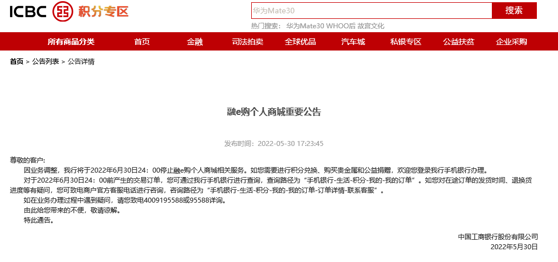
Task: Open 私银专区 navigation item
Action: coord(406,42)
